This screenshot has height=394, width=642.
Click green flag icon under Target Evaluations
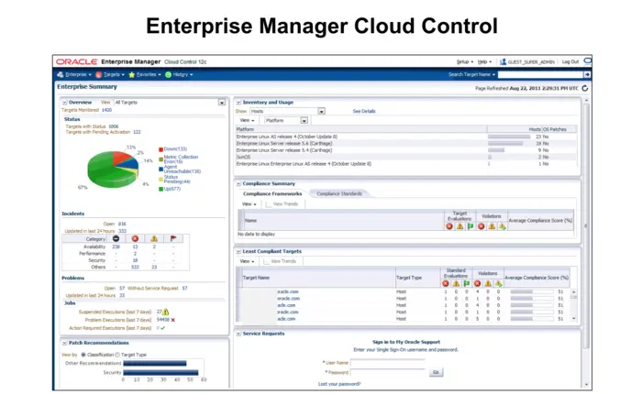pos(470,226)
